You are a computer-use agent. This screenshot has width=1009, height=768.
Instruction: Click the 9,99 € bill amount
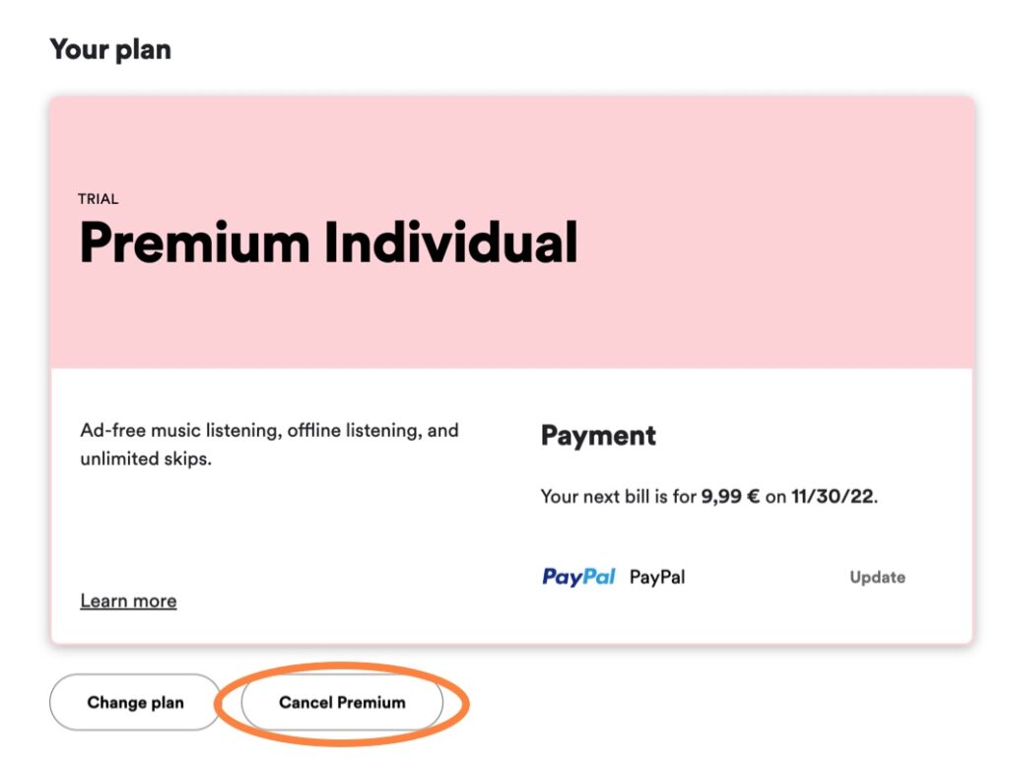[730, 496]
